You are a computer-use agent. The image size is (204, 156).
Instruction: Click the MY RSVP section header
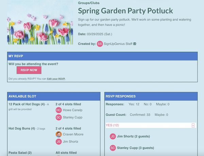coord(102,56)
